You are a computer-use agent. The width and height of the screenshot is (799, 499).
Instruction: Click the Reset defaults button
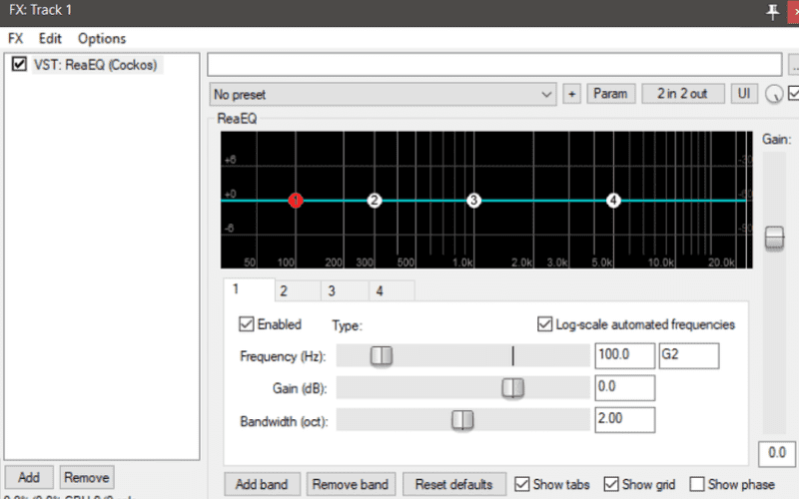point(454,484)
